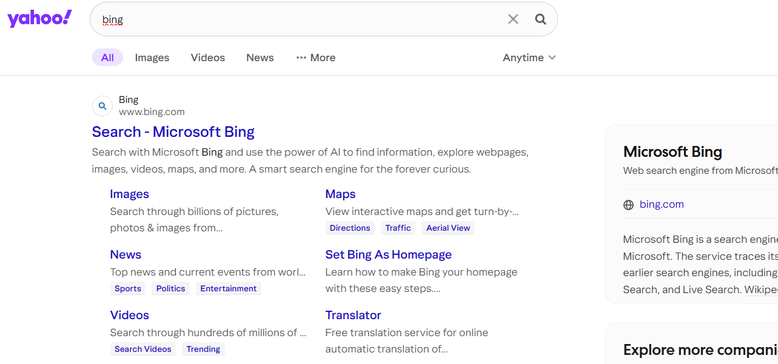Image resolution: width=778 pixels, height=364 pixels.
Task: Click the globe icon next to bing.com
Action: 628,205
